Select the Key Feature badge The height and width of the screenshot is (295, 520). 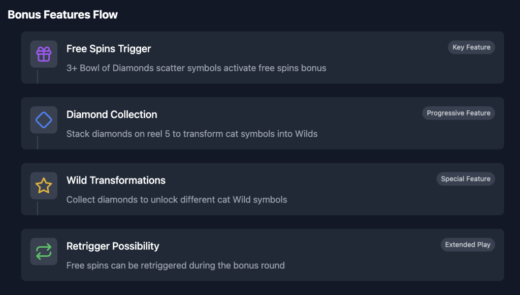tap(471, 47)
